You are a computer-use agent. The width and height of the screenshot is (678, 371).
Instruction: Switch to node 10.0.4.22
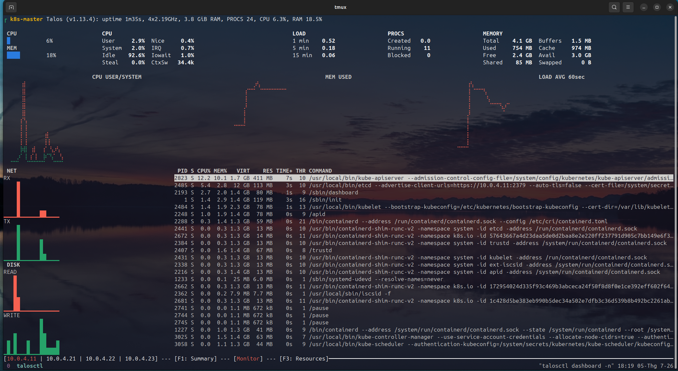(100, 359)
